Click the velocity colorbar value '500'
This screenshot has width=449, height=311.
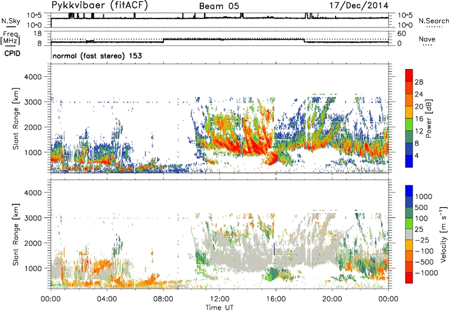pos(421,207)
